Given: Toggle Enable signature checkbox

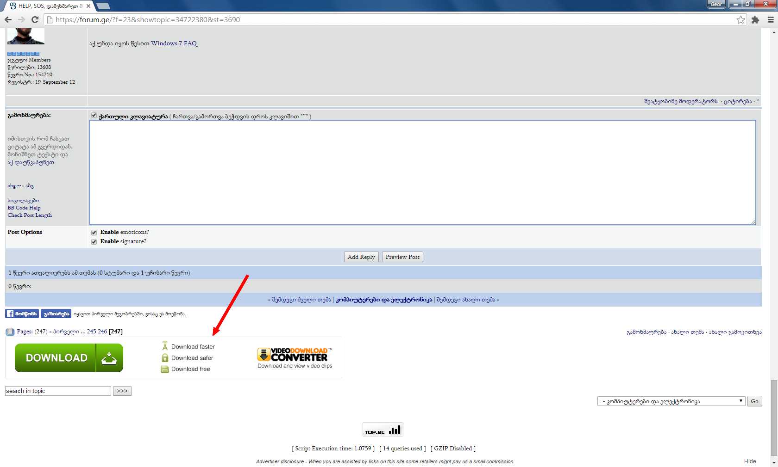Looking at the screenshot, I should [x=94, y=241].
